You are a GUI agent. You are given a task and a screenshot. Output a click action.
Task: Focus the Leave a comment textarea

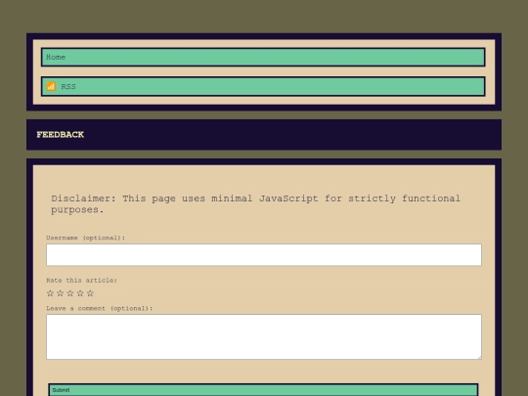[264, 336]
